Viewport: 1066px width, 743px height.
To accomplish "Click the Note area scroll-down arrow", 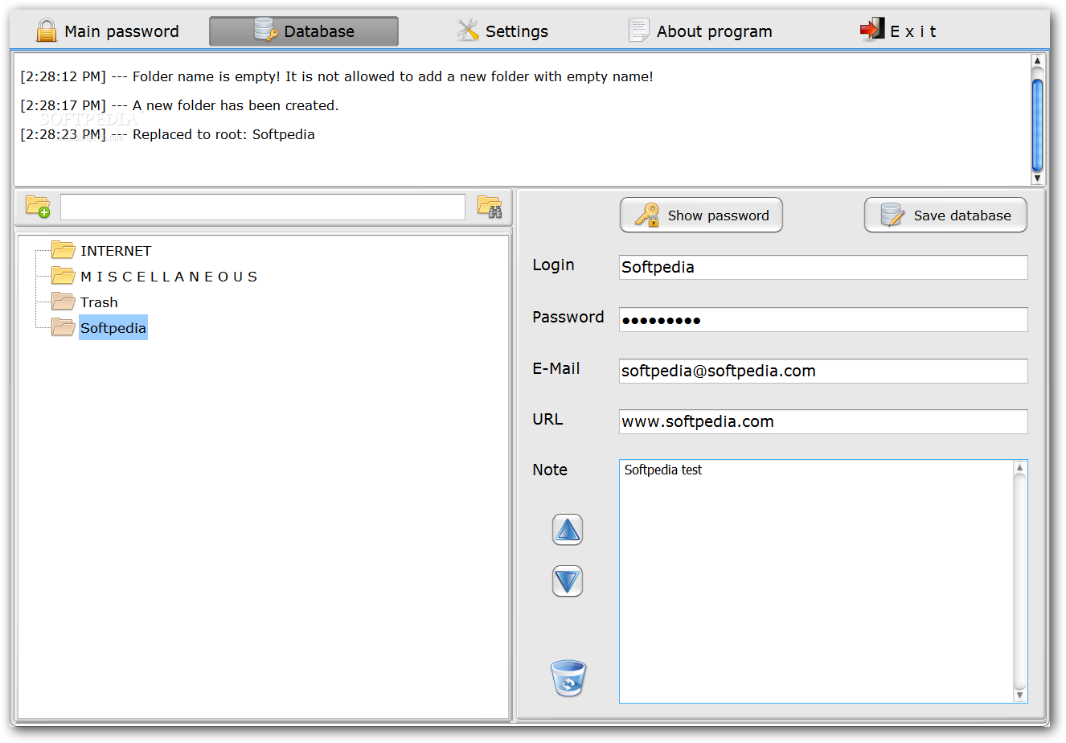I will [x=1020, y=696].
